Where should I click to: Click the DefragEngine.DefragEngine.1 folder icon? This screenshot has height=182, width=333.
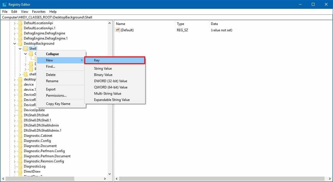20,38
